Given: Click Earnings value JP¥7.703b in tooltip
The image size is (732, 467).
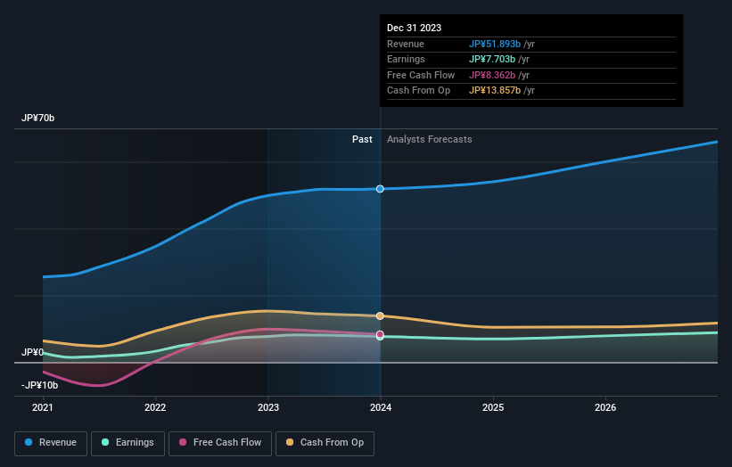Looking at the screenshot, I should pos(492,59).
